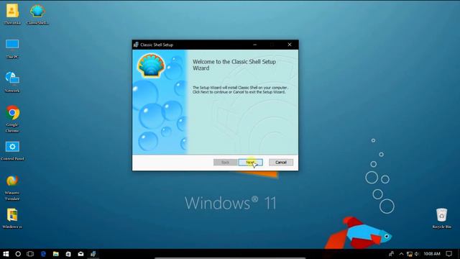Click the Classic Shell Setup taskbar button
Image resolution: width=460 pixels, height=259 pixels.
click(x=93, y=254)
